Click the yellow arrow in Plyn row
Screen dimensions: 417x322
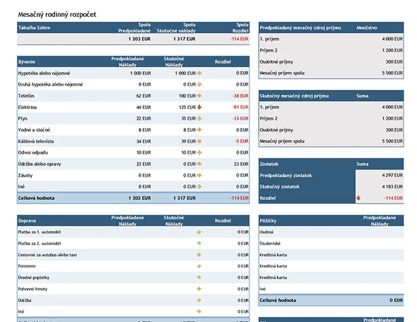pyautogui.click(x=199, y=119)
